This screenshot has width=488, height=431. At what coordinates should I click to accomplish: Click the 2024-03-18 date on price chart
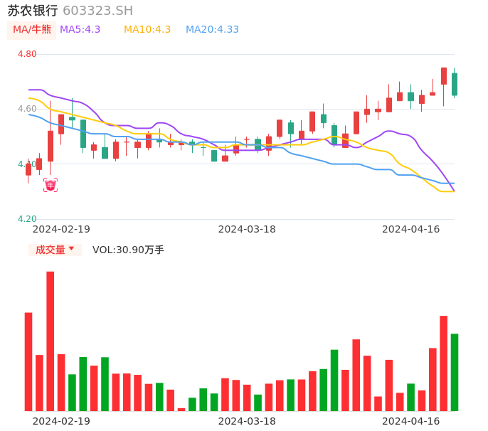(x=247, y=230)
